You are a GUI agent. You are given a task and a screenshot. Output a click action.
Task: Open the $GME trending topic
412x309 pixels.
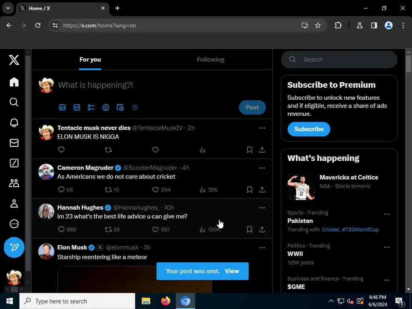296,286
